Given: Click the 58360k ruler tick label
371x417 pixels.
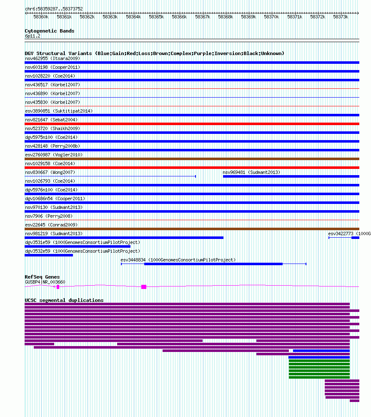Looking at the screenshot, I should 41,17.
